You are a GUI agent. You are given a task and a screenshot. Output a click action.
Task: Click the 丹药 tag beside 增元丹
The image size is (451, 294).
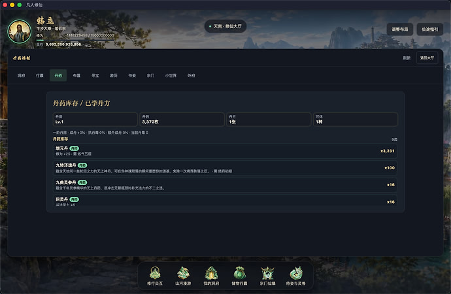(75, 148)
